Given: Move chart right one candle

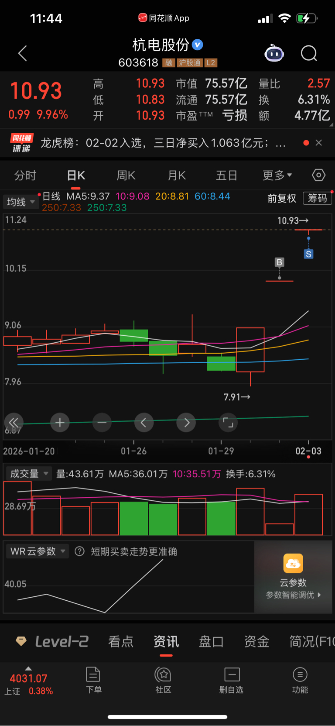Looking at the screenshot, I should pos(186,423).
